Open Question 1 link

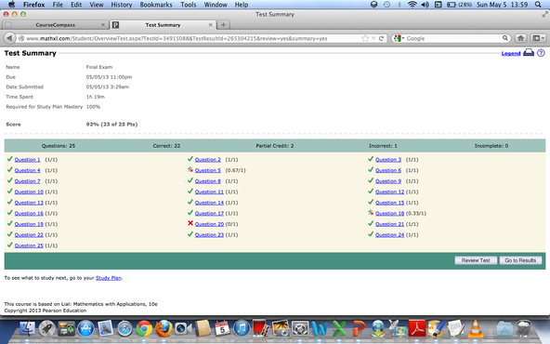[27, 159]
